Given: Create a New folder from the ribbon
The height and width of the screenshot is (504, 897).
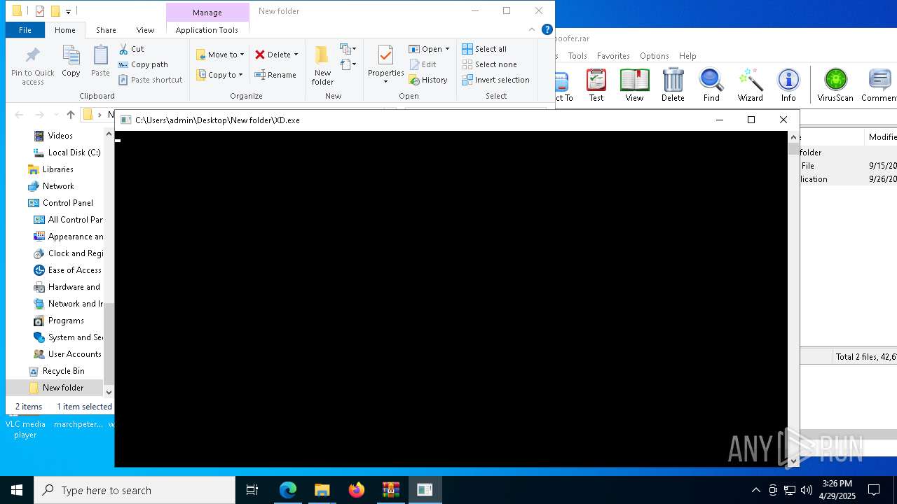Looking at the screenshot, I should [x=322, y=65].
